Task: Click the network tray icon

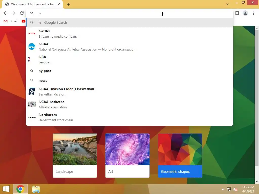Action: pos(229,189)
